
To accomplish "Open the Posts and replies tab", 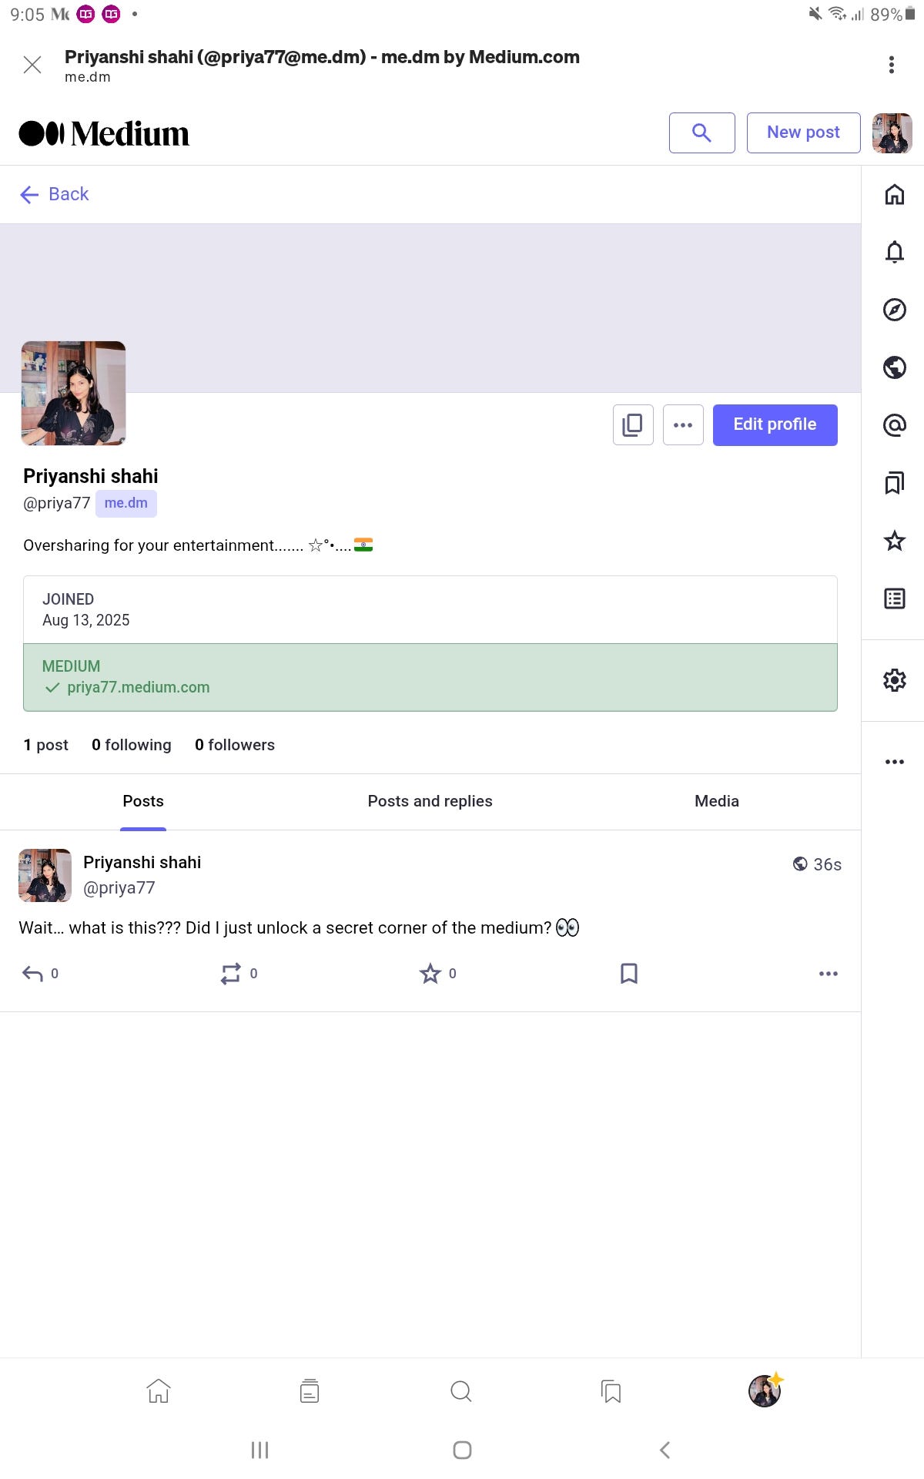I will pyautogui.click(x=429, y=801).
